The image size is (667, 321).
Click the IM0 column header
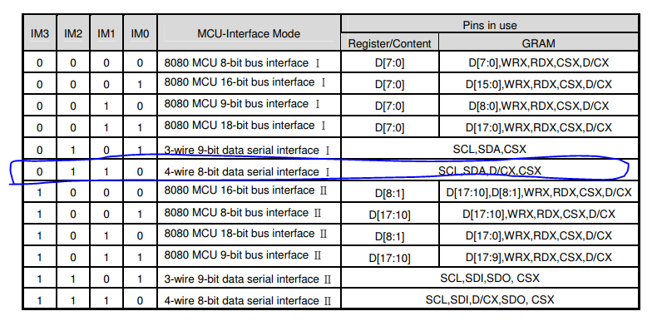[x=140, y=33]
